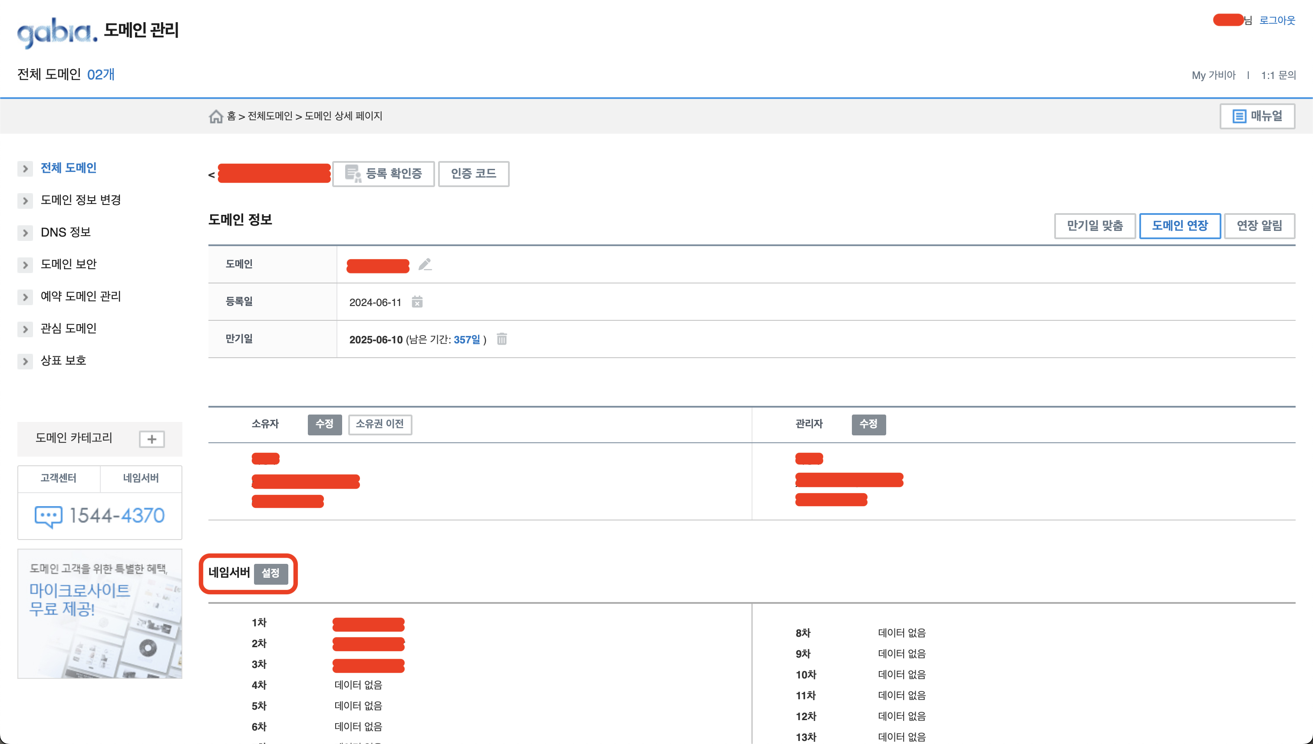Click 만기일 맞춤 button
Viewport: 1313px width, 744px height.
point(1095,226)
